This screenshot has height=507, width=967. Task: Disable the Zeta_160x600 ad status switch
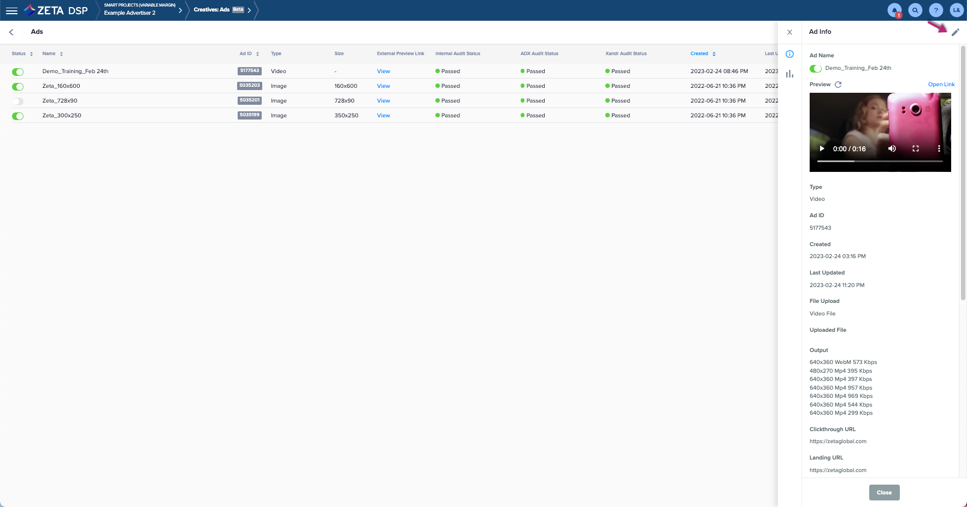18,86
